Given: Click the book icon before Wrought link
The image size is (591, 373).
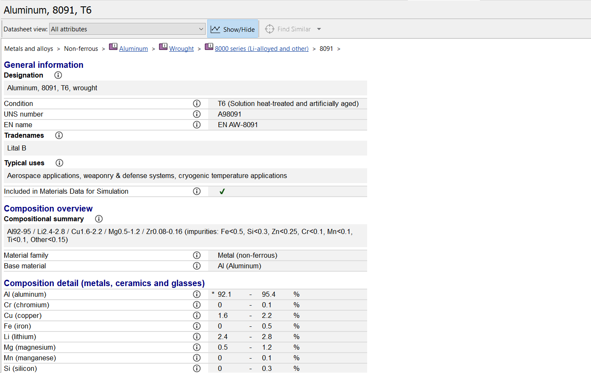Looking at the screenshot, I should click(x=163, y=47).
